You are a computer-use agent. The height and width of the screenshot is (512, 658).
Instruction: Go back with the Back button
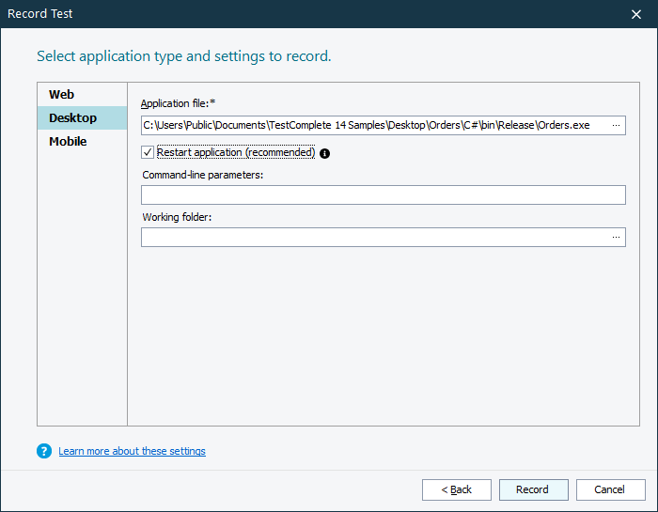coord(457,489)
